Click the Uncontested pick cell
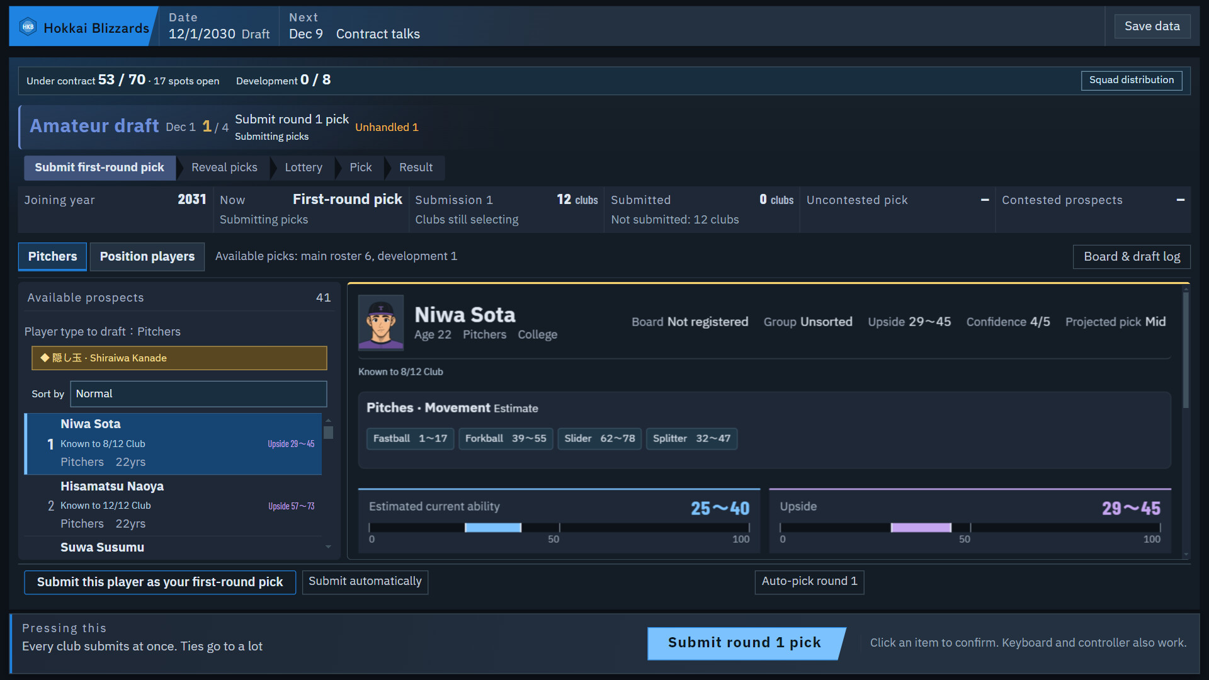1209x680 pixels. coord(897,209)
